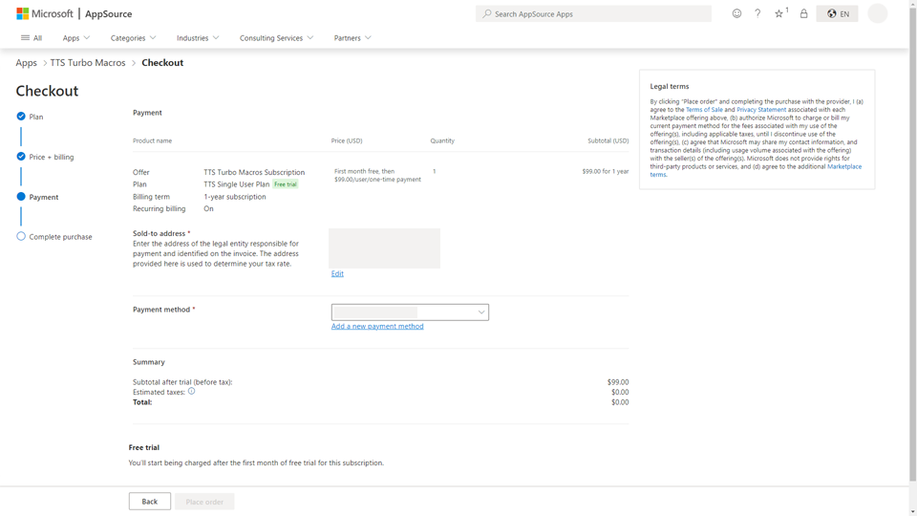This screenshot has width=917, height=516.
Task: Click the $99.00 for 1 year subtotal
Action: point(606,171)
